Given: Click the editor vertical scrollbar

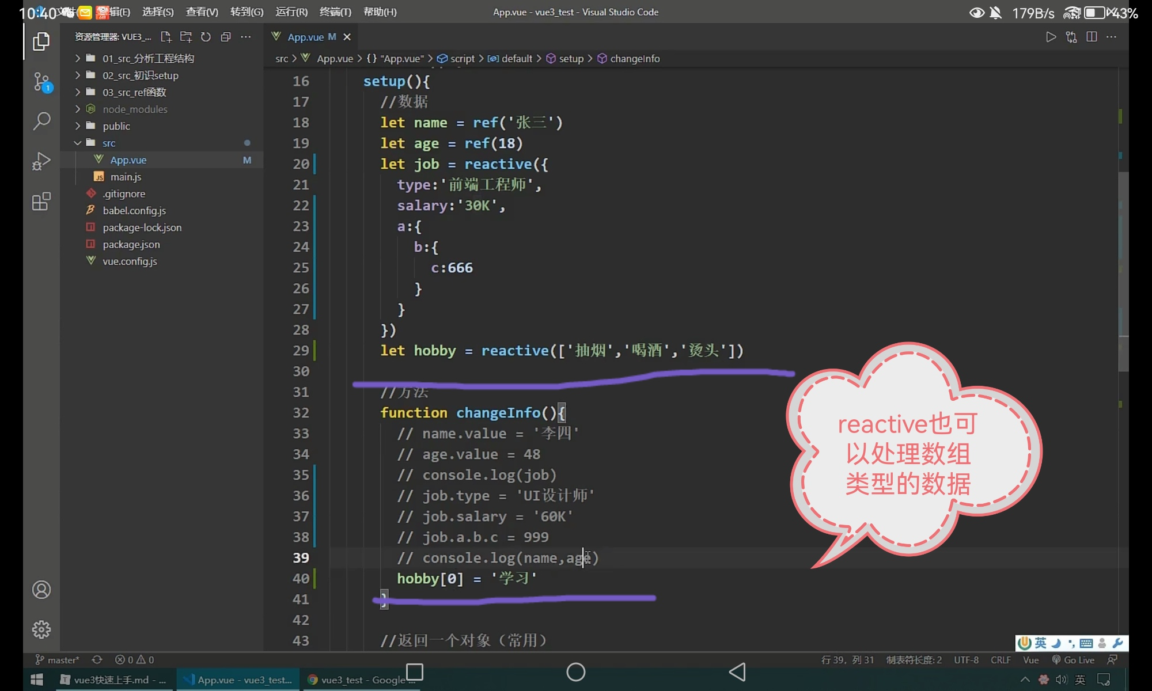Looking at the screenshot, I should (x=1123, y=271).
